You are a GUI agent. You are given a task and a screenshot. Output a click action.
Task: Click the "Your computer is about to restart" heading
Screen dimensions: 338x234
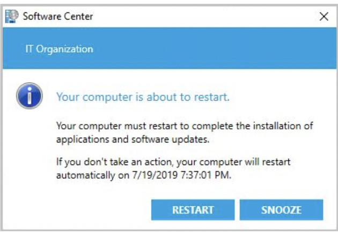pyautogui.click(x=143, y=98)
